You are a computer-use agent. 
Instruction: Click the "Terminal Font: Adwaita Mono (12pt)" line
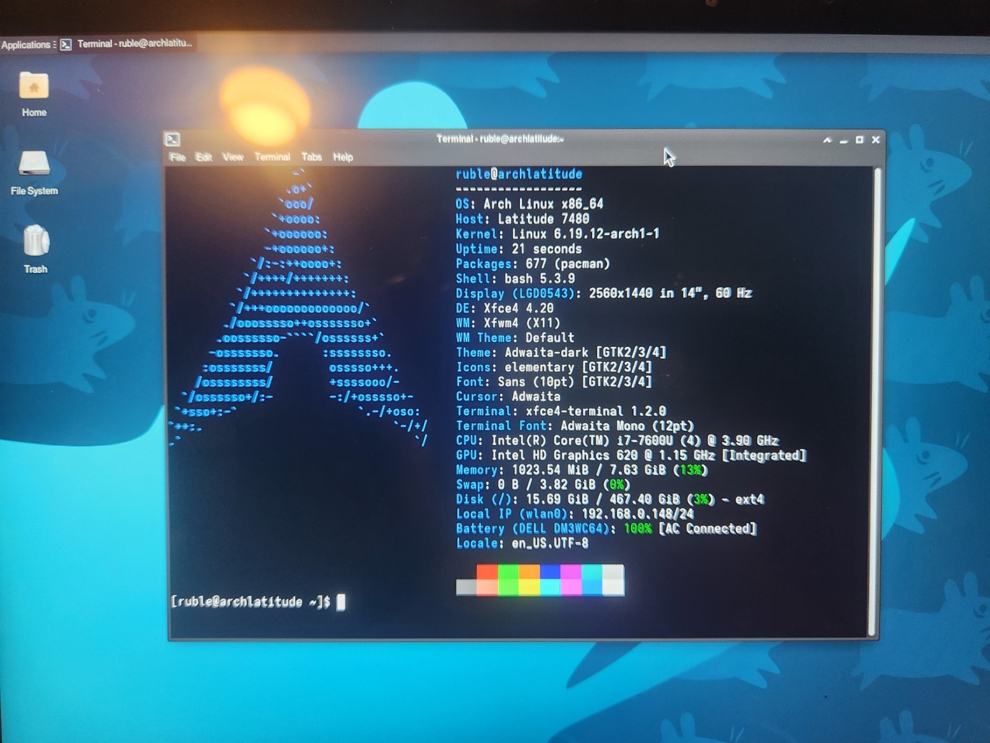click(575, 426)
